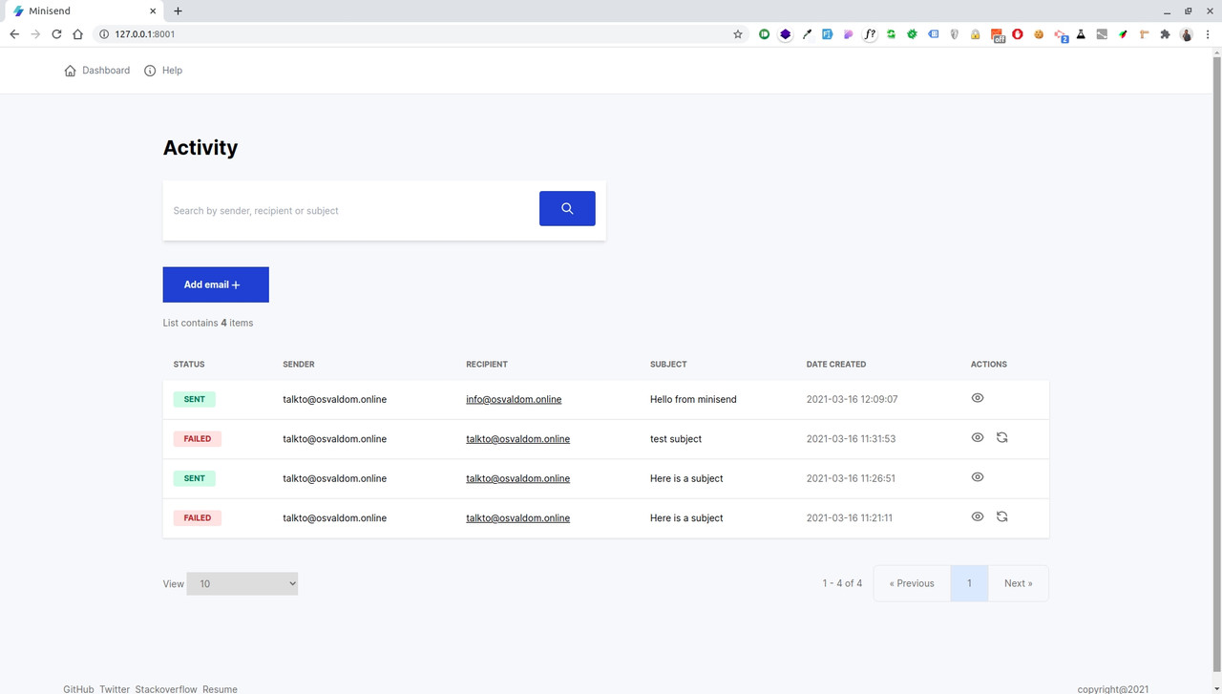Viewport: 1222px width, 694px height.
Task: Open the purple diamond extension icon
Action: coord(785,34)
